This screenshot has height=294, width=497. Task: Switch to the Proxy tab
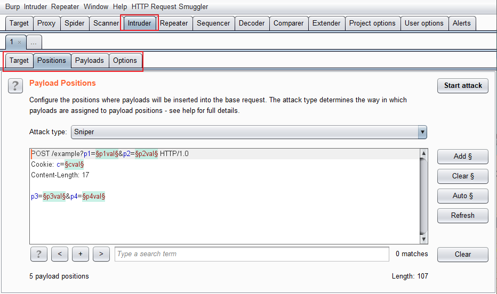coord(46,23)
